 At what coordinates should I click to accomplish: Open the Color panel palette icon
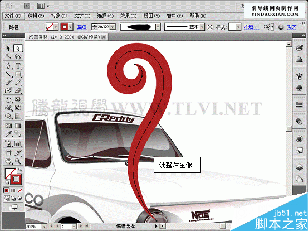pyautogui.click(x=299, y=48)
